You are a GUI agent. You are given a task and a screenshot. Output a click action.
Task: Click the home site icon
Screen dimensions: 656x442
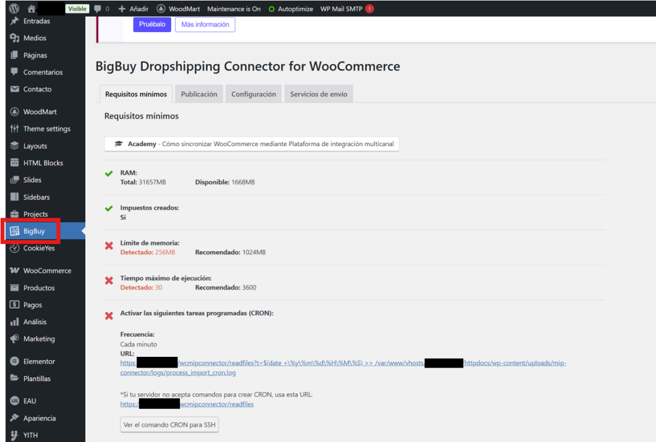(x=31, y=9)
